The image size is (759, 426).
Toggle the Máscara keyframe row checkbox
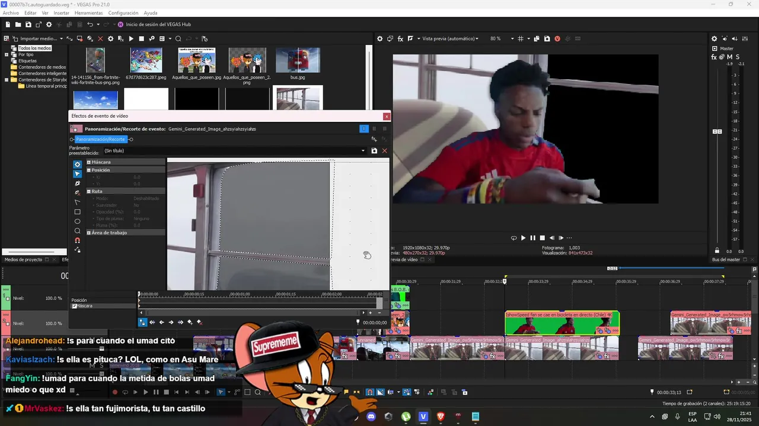(x=74, y=306)
